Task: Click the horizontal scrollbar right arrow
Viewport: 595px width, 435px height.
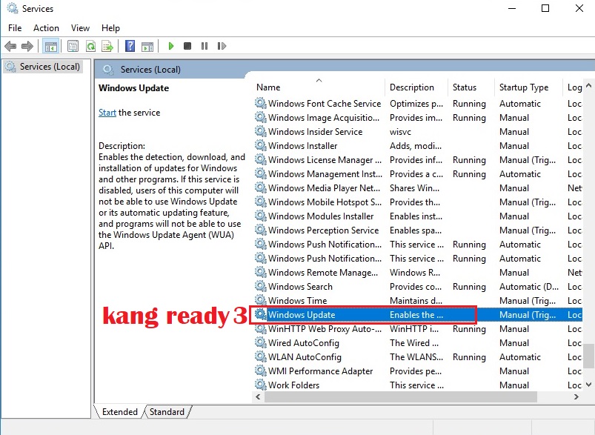Action: point(576,397)
